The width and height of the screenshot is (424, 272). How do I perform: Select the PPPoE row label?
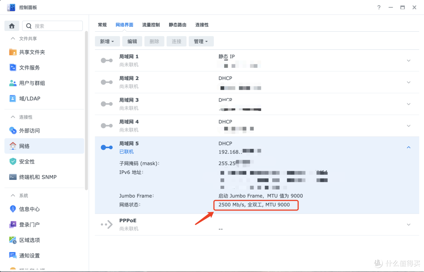(128, 220)
